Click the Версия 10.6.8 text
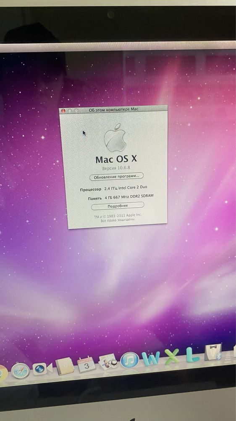Viewport: 236px width, 421px height. 116,168
